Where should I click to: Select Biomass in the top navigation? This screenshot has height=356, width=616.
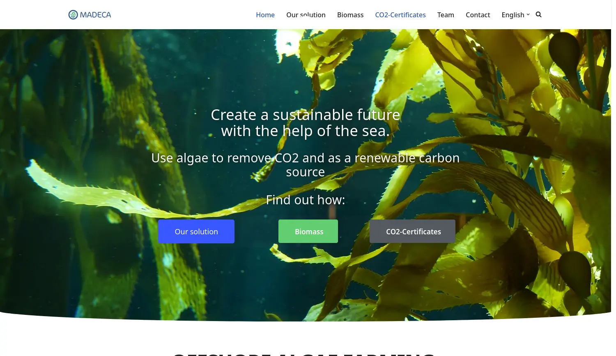pos(350,15)
